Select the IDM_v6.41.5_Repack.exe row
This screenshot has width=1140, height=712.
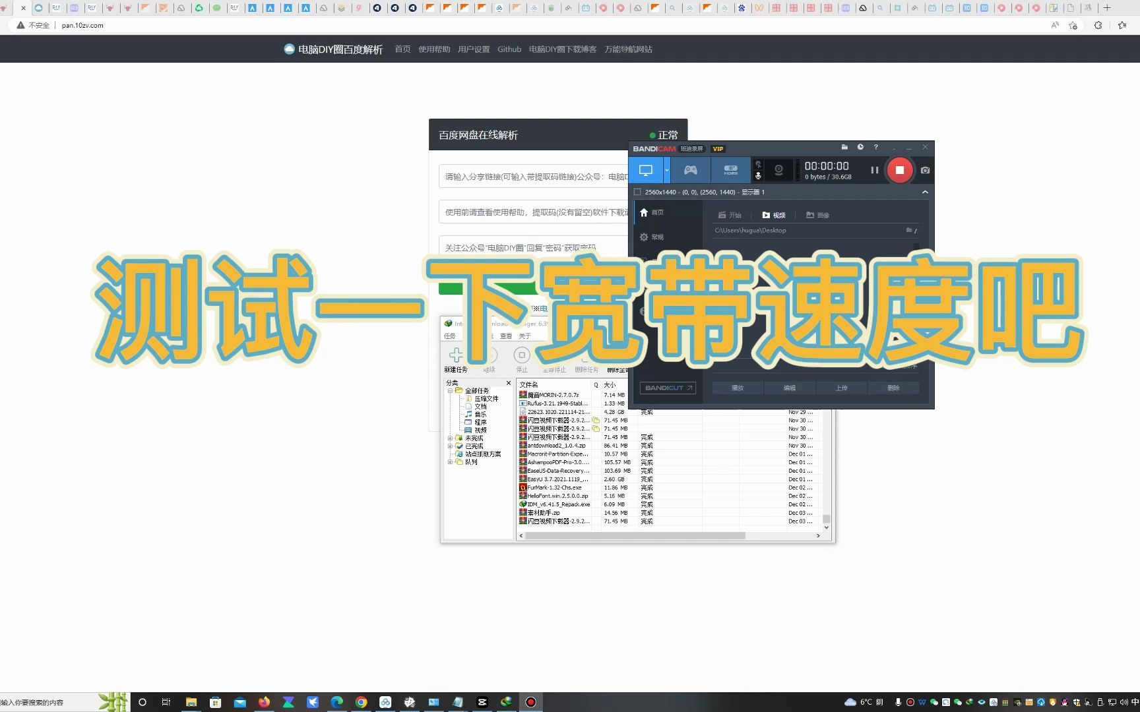point(669,504)
